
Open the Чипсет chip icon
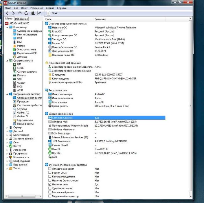14,83
